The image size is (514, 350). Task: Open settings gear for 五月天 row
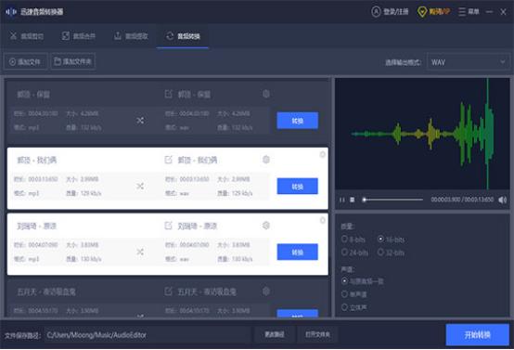[266, 291]
